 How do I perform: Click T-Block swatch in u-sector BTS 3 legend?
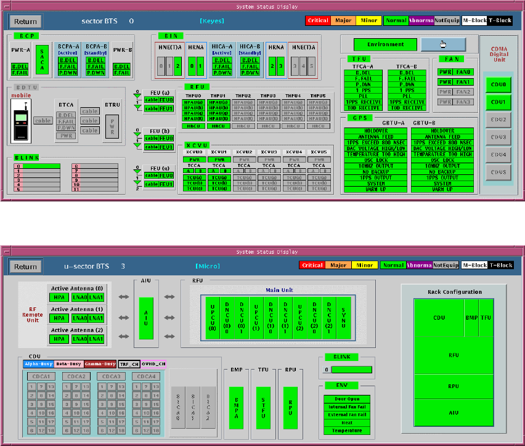[500, 265]
